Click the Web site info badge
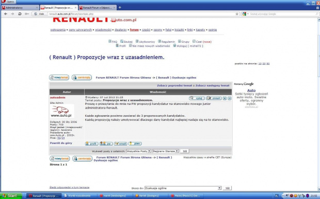Image resolution: width=320 pixels, height=199 pixels. click(39, 14)
